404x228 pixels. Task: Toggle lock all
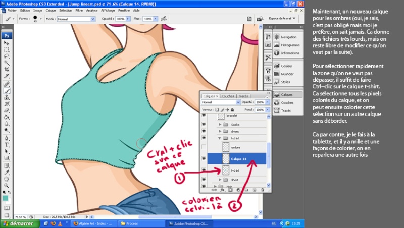232,110
